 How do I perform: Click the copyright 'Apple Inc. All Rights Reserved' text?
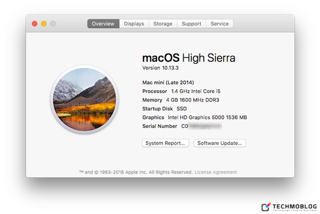click(x=159, y=172)
